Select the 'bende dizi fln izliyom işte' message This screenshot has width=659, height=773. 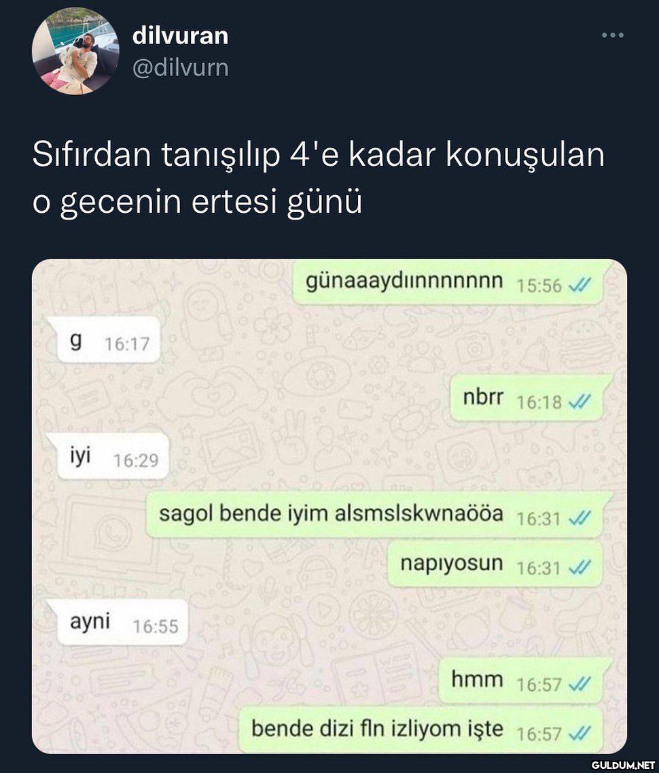[421, 729]
